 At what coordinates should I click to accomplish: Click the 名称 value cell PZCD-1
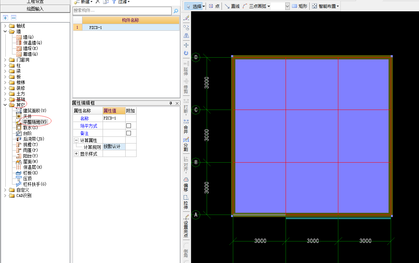[114, 118]
